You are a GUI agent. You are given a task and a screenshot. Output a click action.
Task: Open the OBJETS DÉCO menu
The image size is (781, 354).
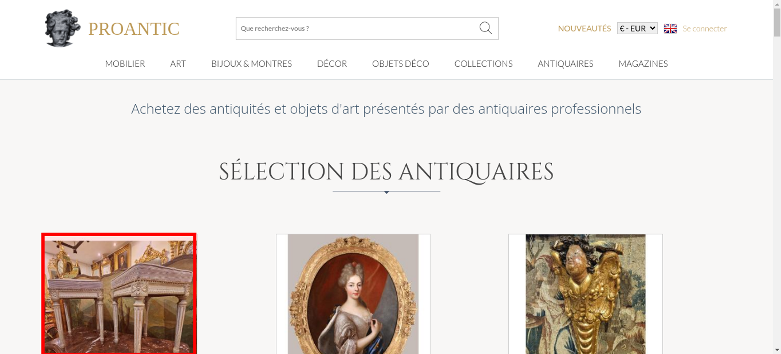tap(401, 64)
